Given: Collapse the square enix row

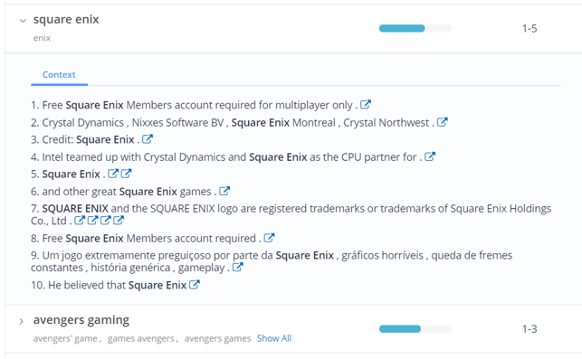Looking at the screenshot, I should click(x=23, y=21).
